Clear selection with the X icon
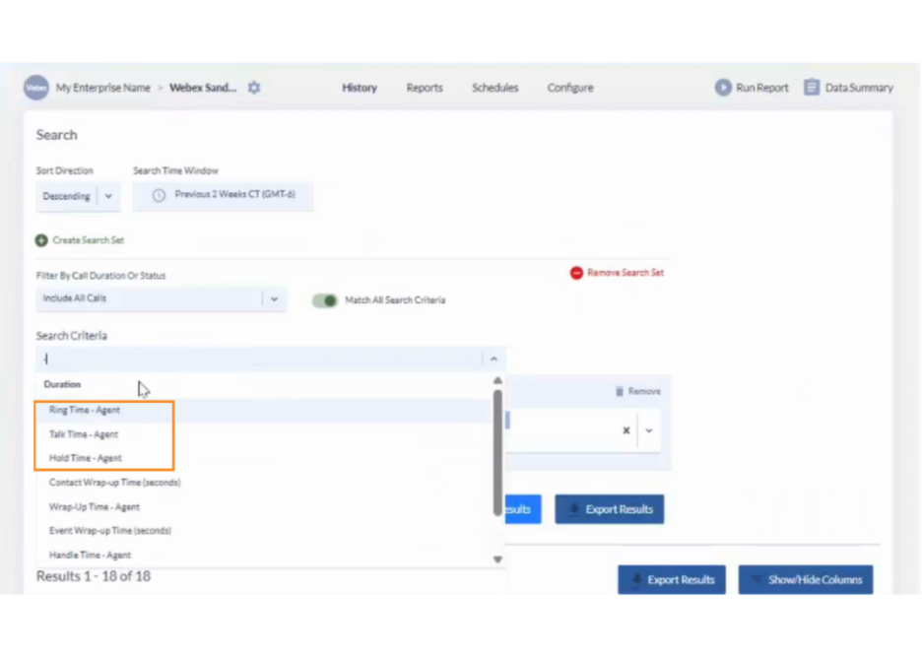 (x=626, y=430)
